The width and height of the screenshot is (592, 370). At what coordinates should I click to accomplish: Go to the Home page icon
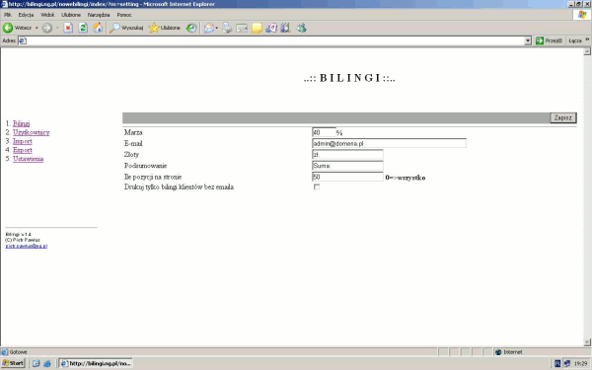point(98,28)
